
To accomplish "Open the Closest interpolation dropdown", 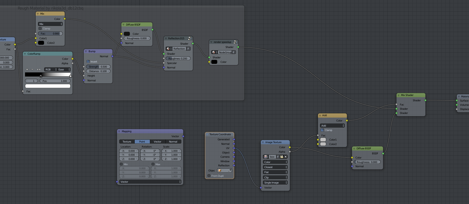I will [275, 167].
